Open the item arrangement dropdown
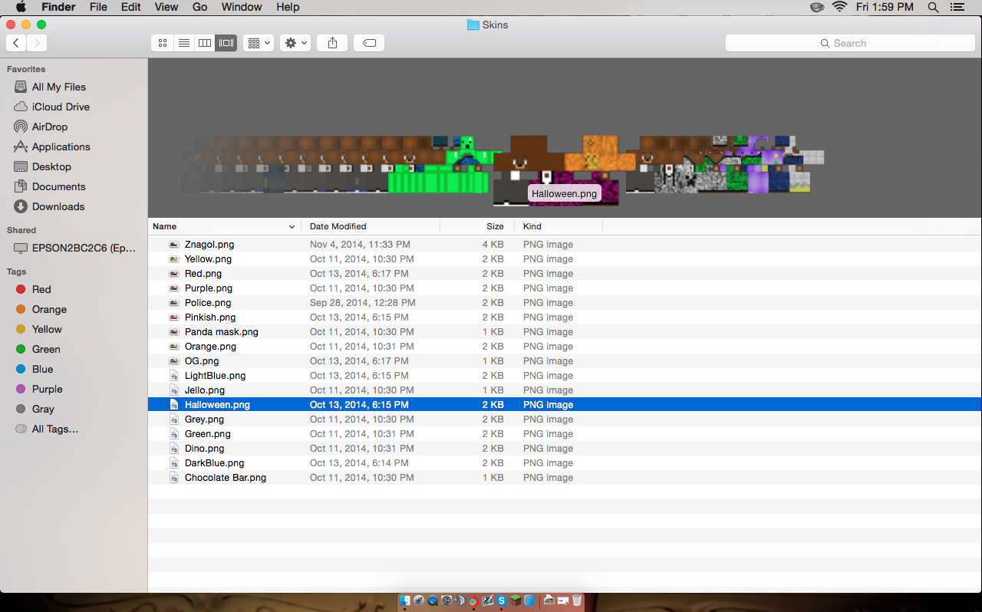 point(259,43)
